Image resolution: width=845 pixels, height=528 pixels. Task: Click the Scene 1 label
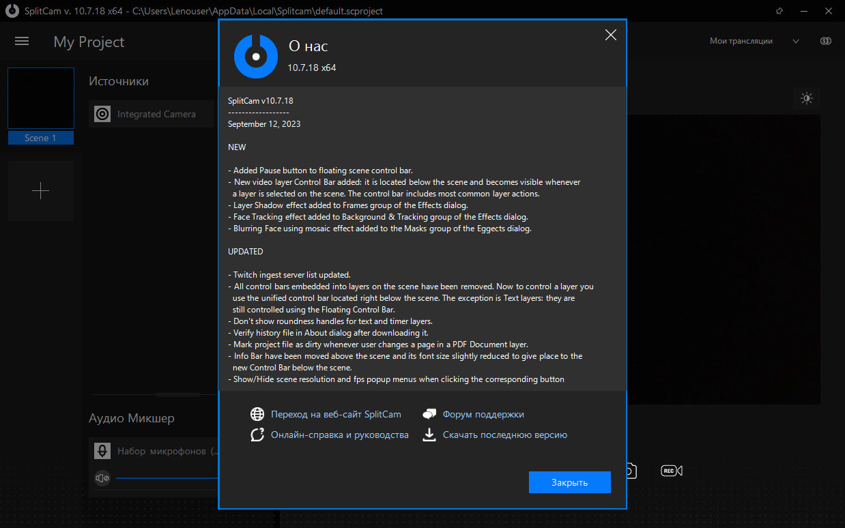point(40,138)
